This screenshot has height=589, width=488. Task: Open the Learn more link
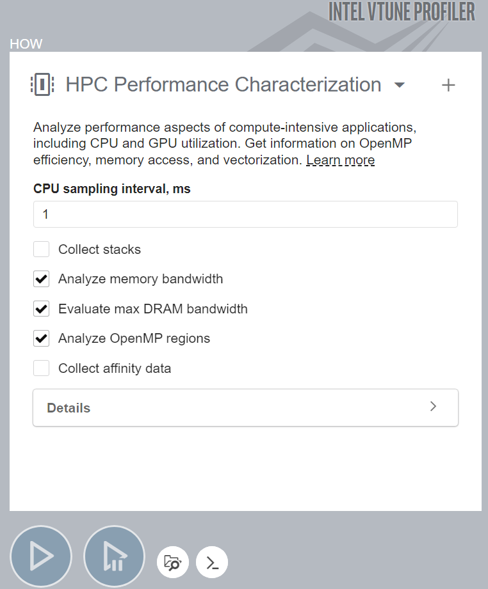(x=340, y=160)
